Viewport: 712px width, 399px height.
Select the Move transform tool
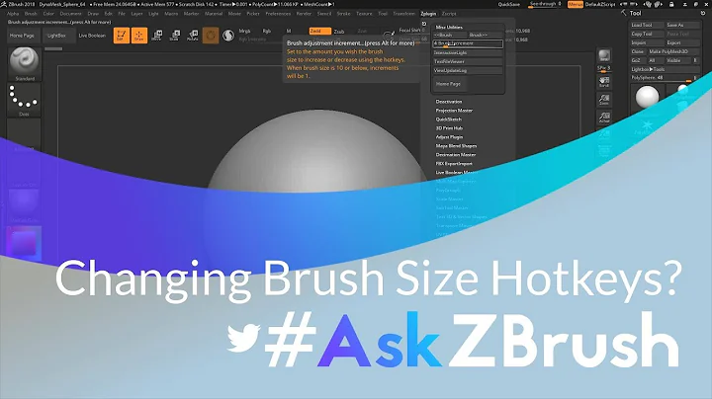(x=156, y=36)
